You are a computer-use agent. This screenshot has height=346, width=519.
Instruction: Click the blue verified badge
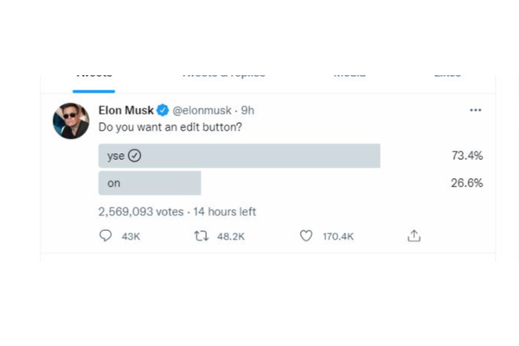pyautogui.click(x=162, y=111)
